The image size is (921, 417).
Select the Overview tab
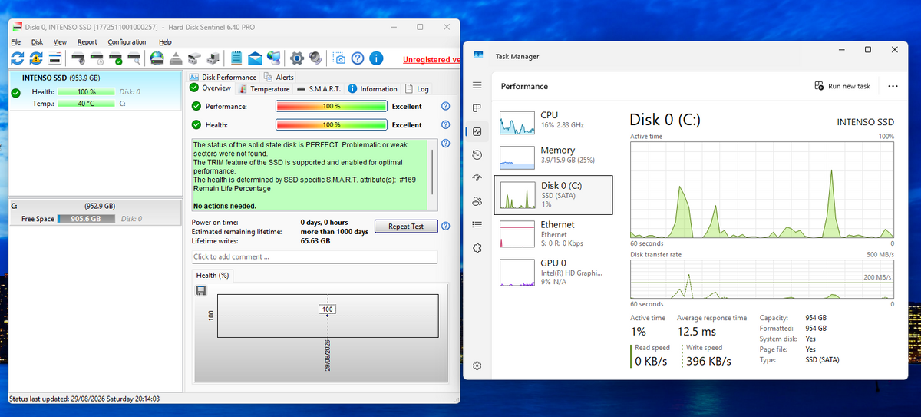pyautogui.click(x=210, y=88)
